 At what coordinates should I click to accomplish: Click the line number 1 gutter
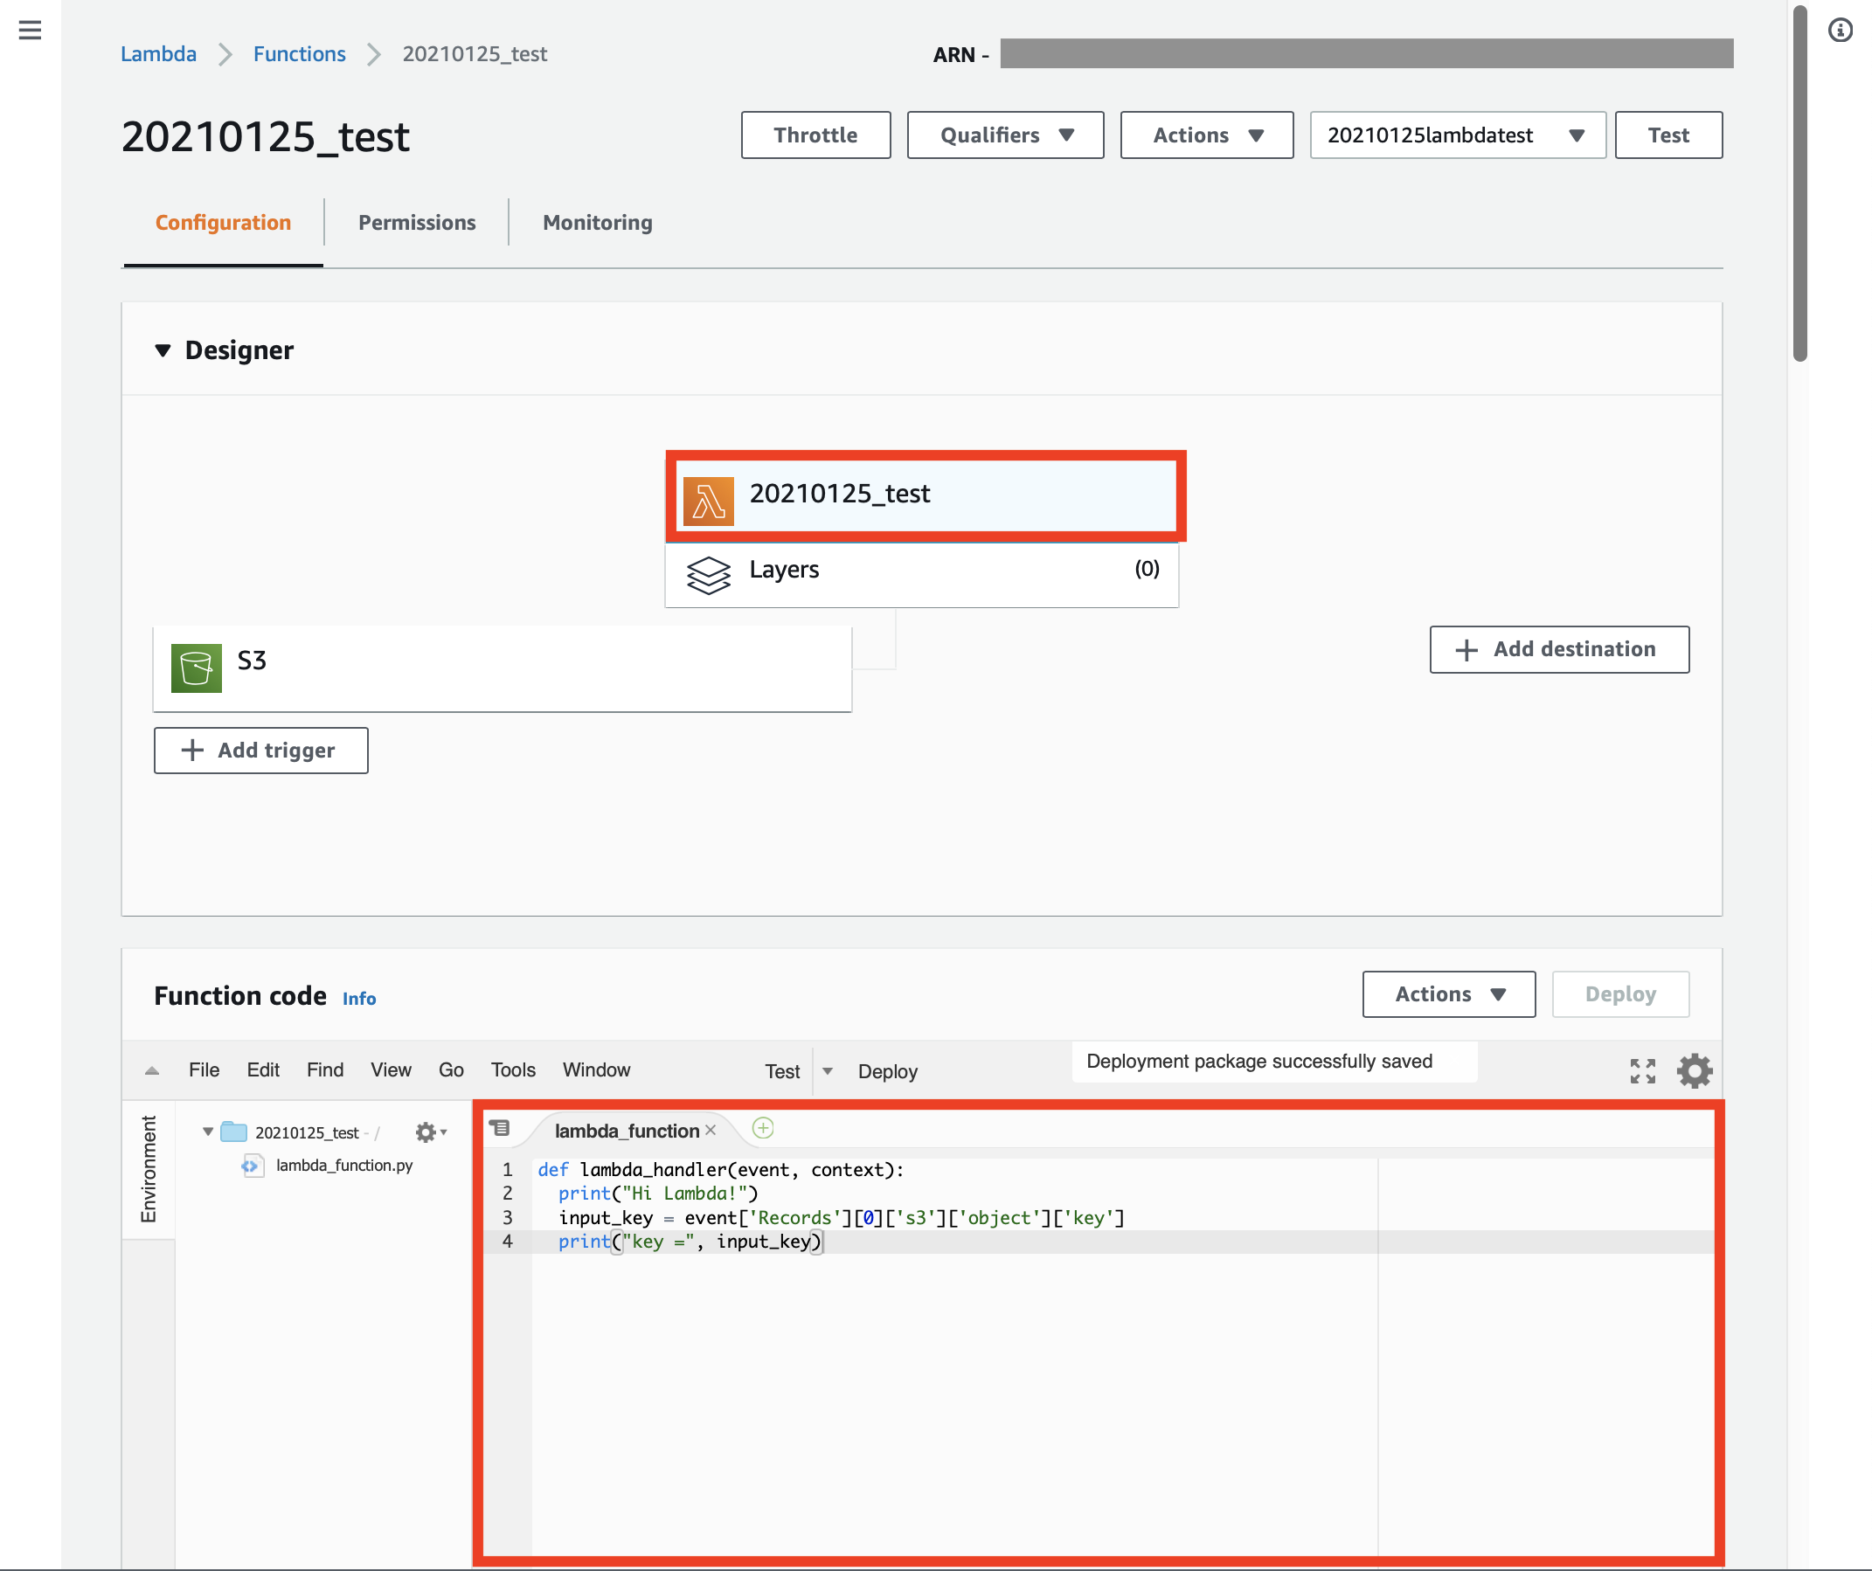507,1170
